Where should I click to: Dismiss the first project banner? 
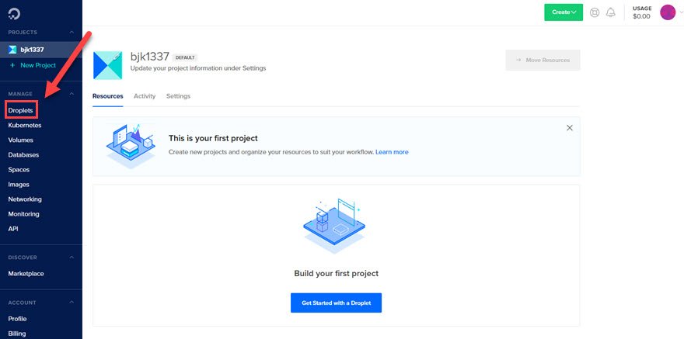pyautogui.click(x=569, y=127)
